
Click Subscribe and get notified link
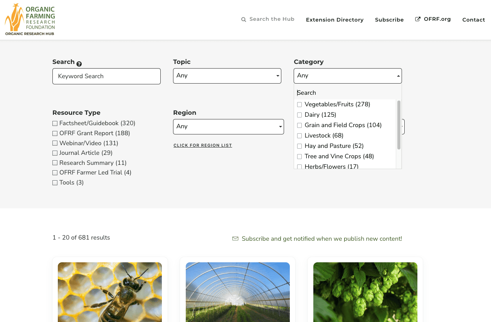[x=321, y=239]
